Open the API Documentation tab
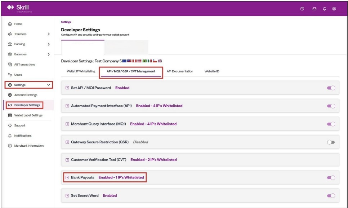This screenshot has height=208, width=348. point(180,71)
